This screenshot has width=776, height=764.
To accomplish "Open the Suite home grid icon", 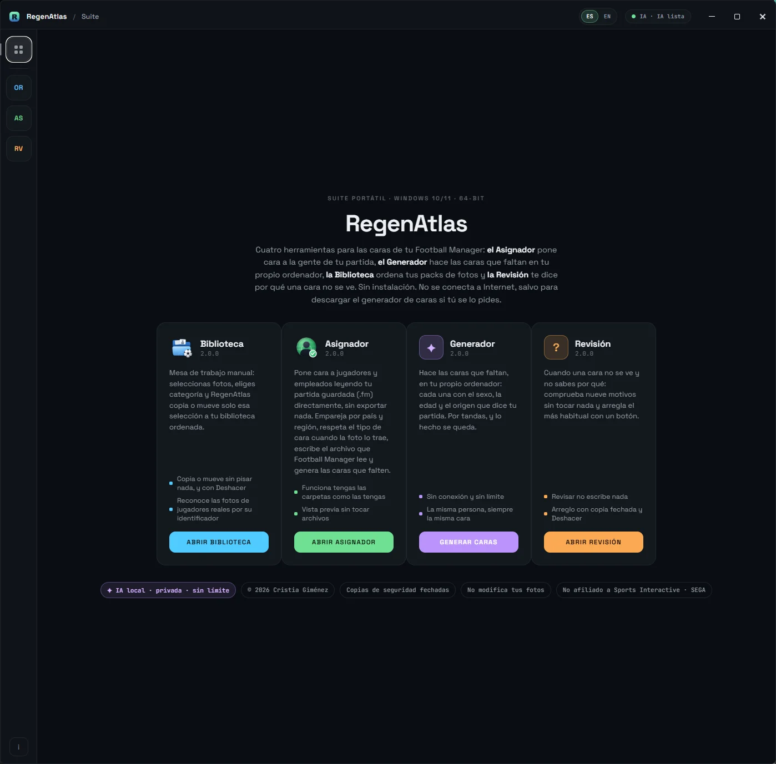I will click(19, 49).
